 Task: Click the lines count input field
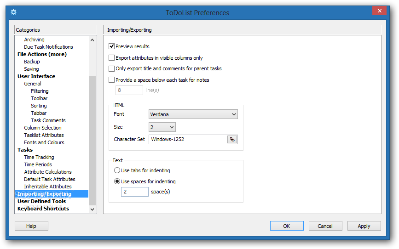tap(129, 90)
